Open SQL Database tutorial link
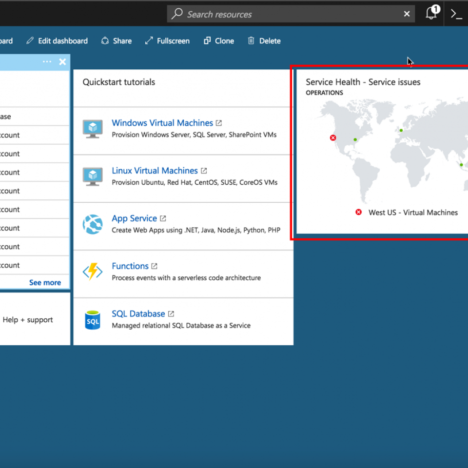Viewport: 468px width, 468px height. point(138,313)
